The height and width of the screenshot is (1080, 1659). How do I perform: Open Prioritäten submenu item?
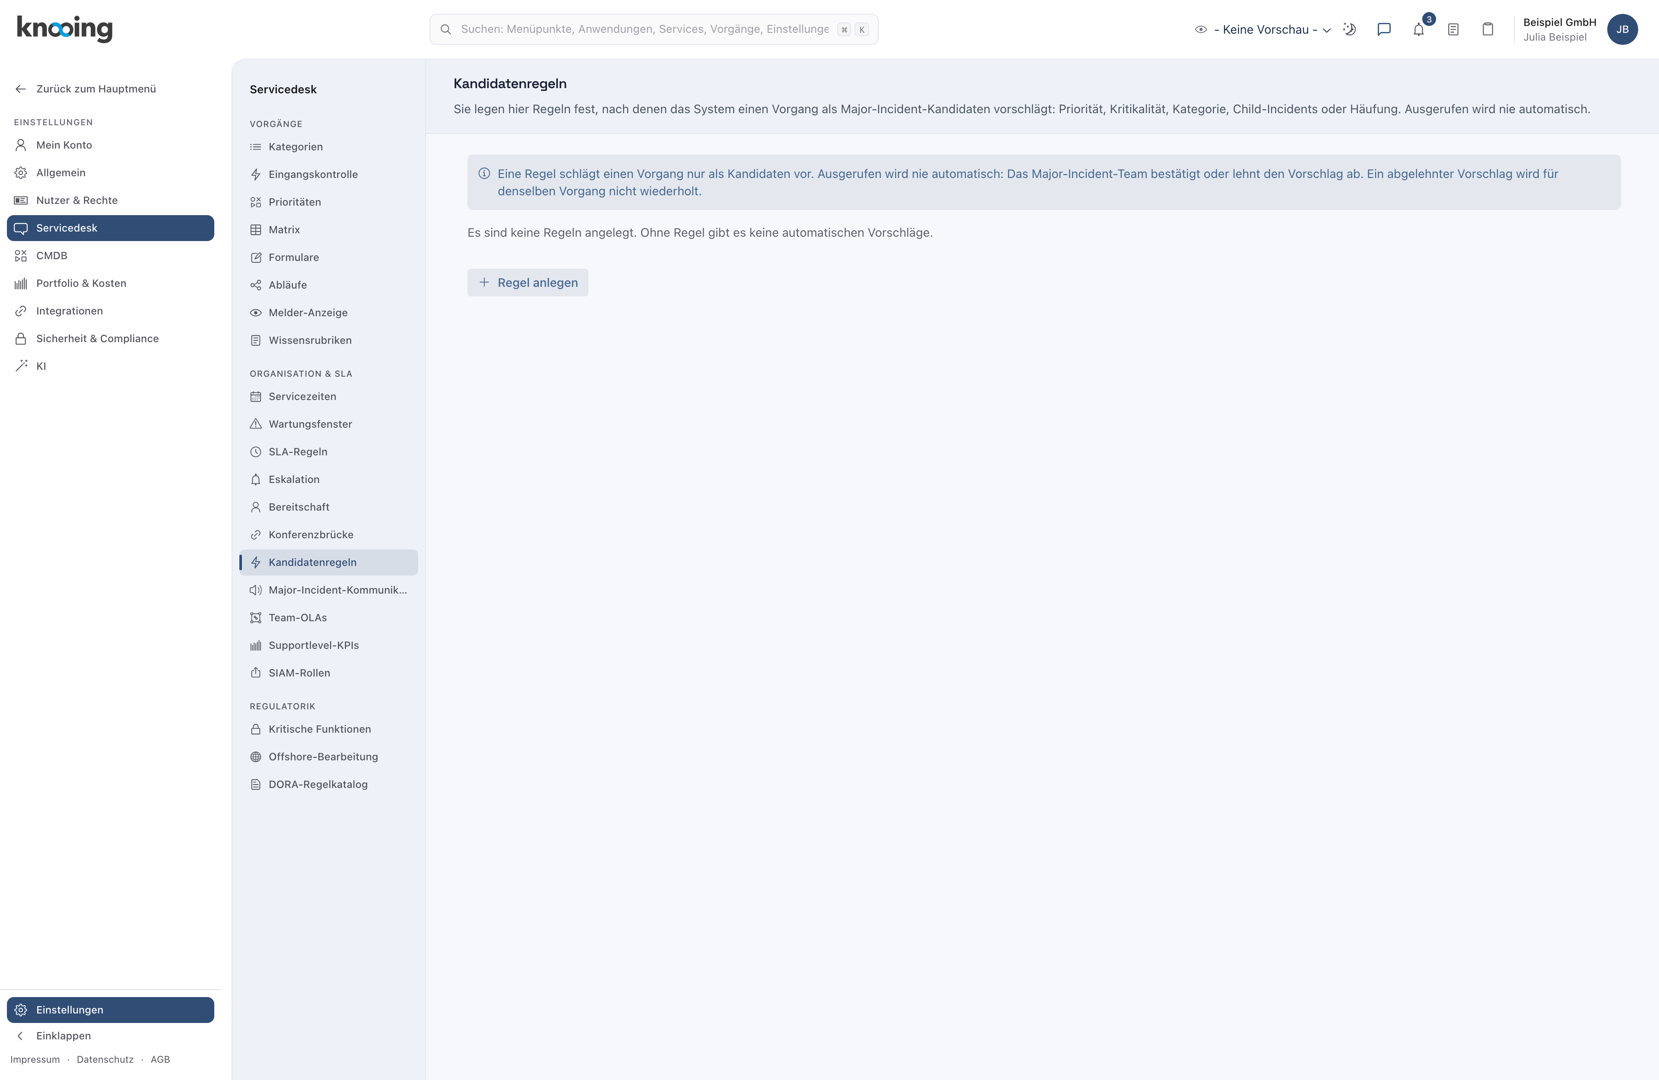[x=328, y=202]
